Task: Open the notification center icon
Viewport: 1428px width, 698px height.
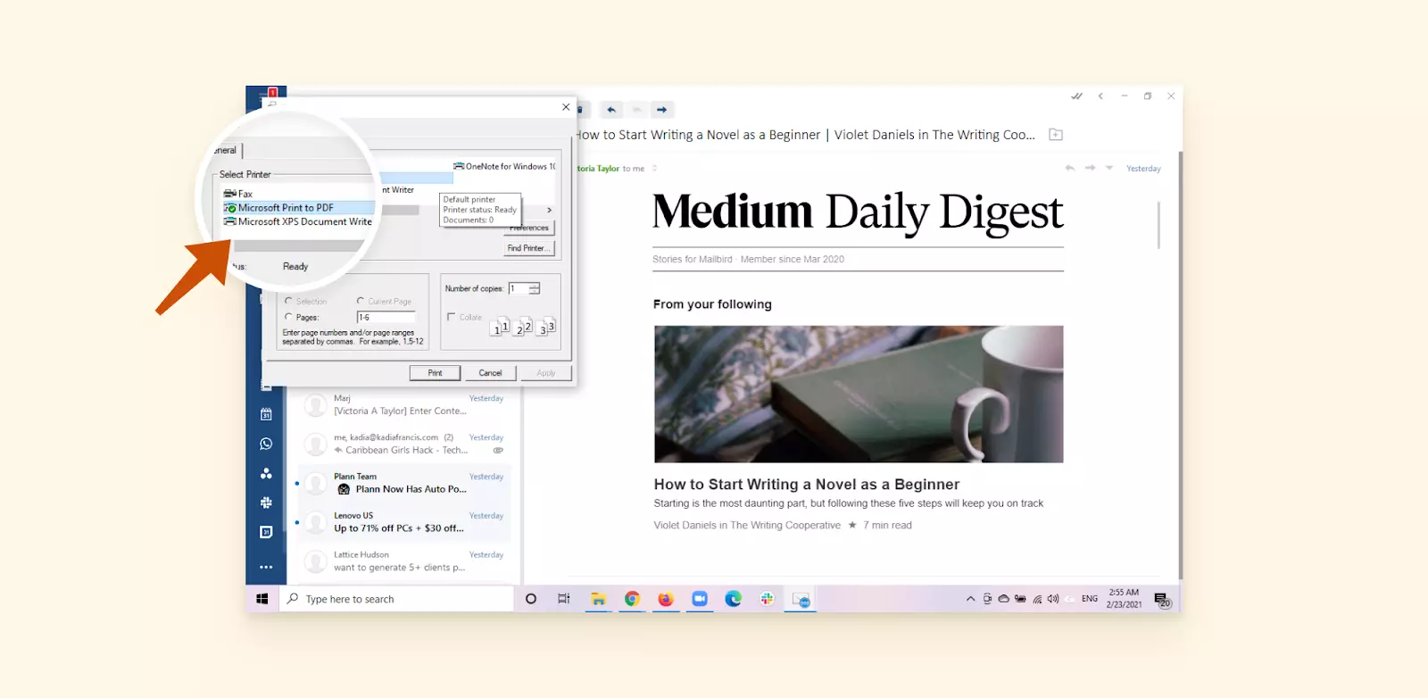Action: (x=1162, y=600)
